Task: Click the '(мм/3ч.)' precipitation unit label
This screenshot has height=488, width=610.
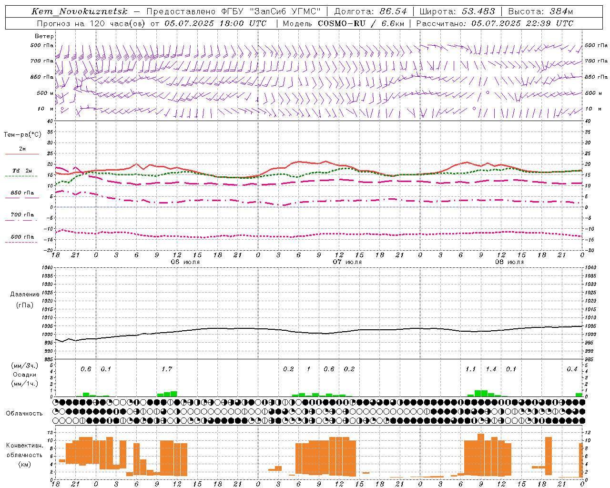Action: [25, 366]
